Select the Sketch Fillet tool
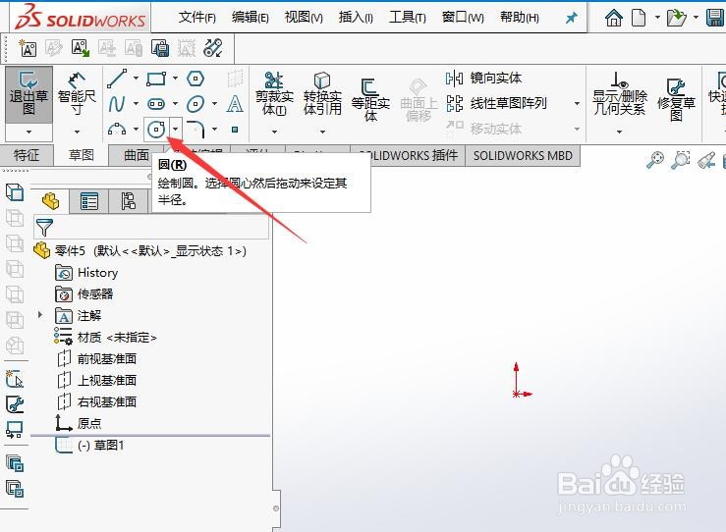726x532 pixels. 195,129
